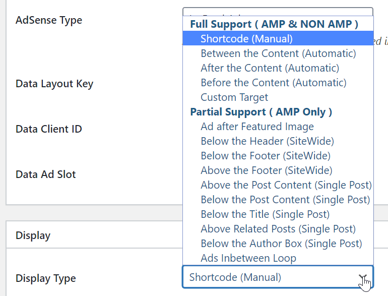This screenshot has width=388, height=296.
Task: Choose Above the Post Content option
Action: 286,185
